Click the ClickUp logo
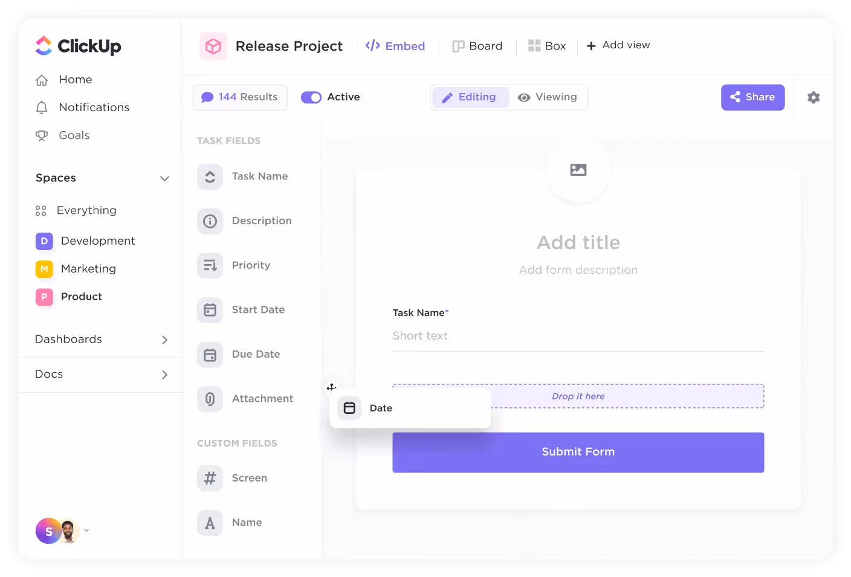This screenshot has width=851, height=577. pos(79,46)
